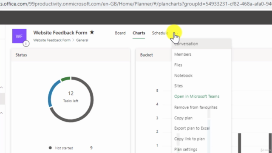Click the Website Feedback Form plan title
The height and width of the screenshot is (153, 272).
[60, 33]
